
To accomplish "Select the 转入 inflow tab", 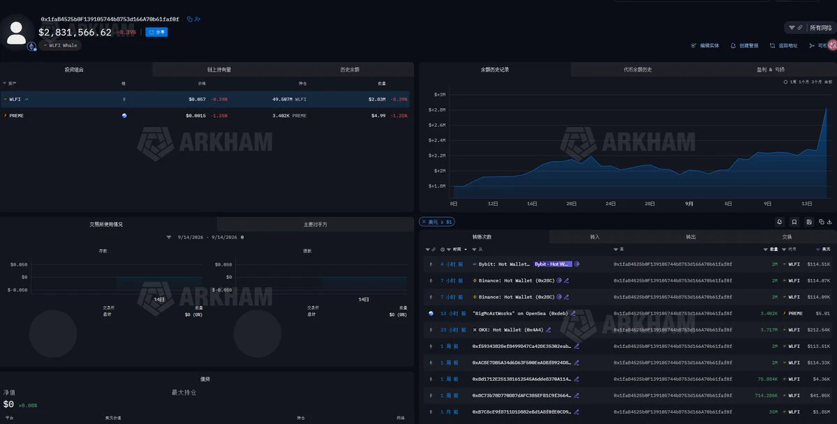I will tap(595, 237).
